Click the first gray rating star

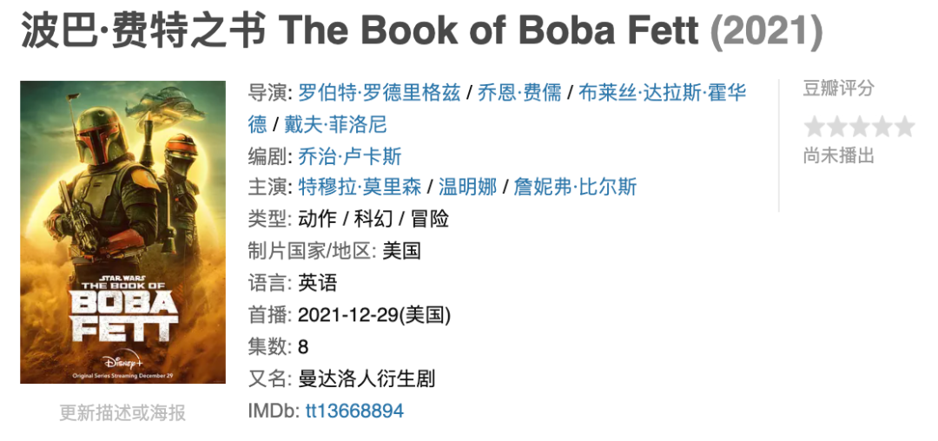click(x=815, y=128)
